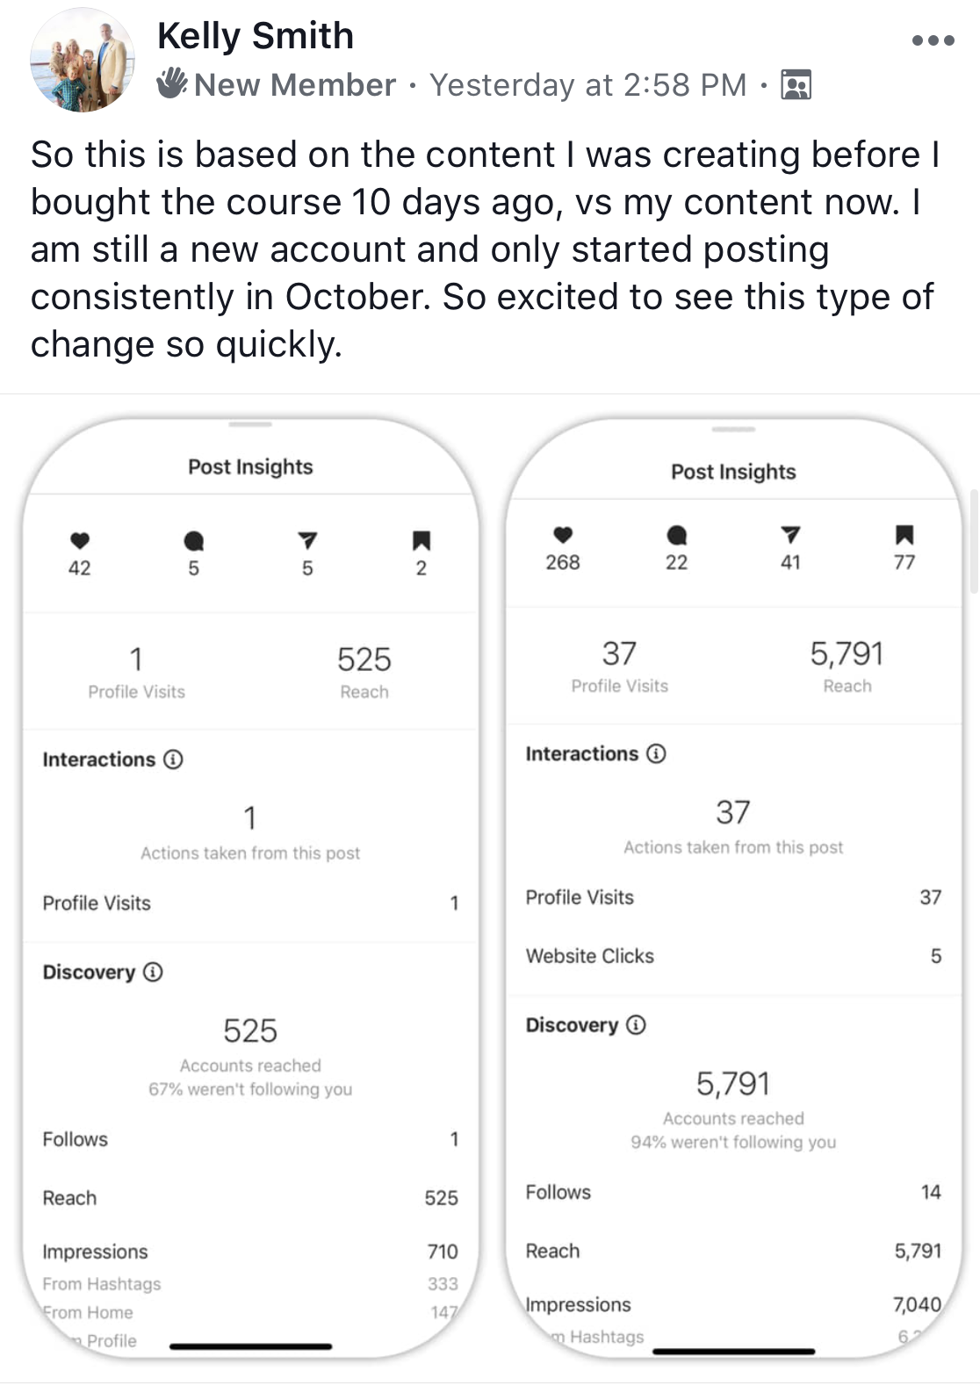
Task: Open the right screenshot showing 5,791 Reach
Action: [x=734, y=889]
